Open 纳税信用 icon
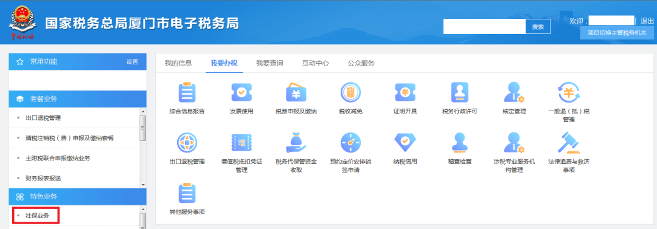The image size is (657, 229). click(405, 142)
